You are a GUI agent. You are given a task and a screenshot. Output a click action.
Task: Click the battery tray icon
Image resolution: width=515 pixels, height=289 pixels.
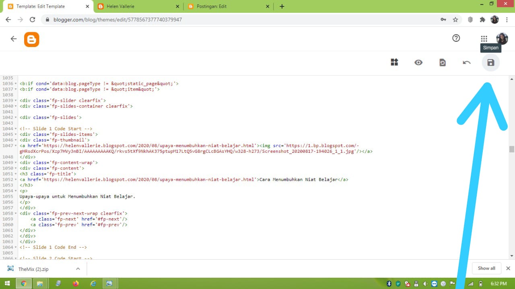[x=480, y=283]
